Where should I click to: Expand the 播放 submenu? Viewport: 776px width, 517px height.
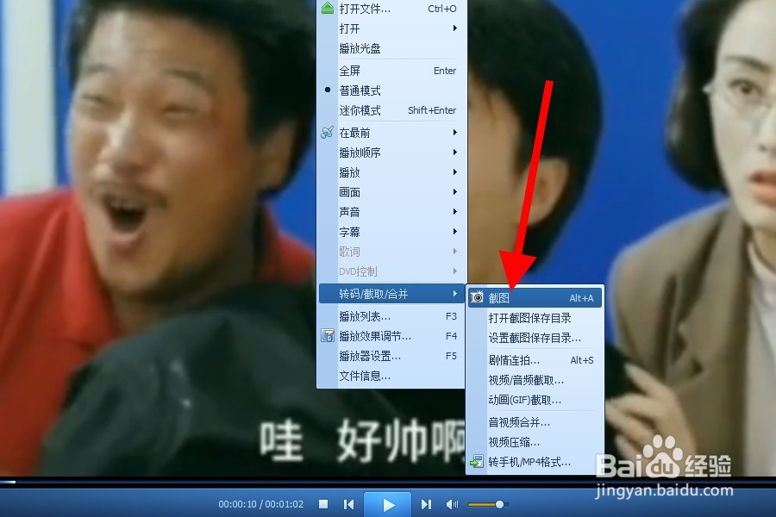tap(391, 172)
